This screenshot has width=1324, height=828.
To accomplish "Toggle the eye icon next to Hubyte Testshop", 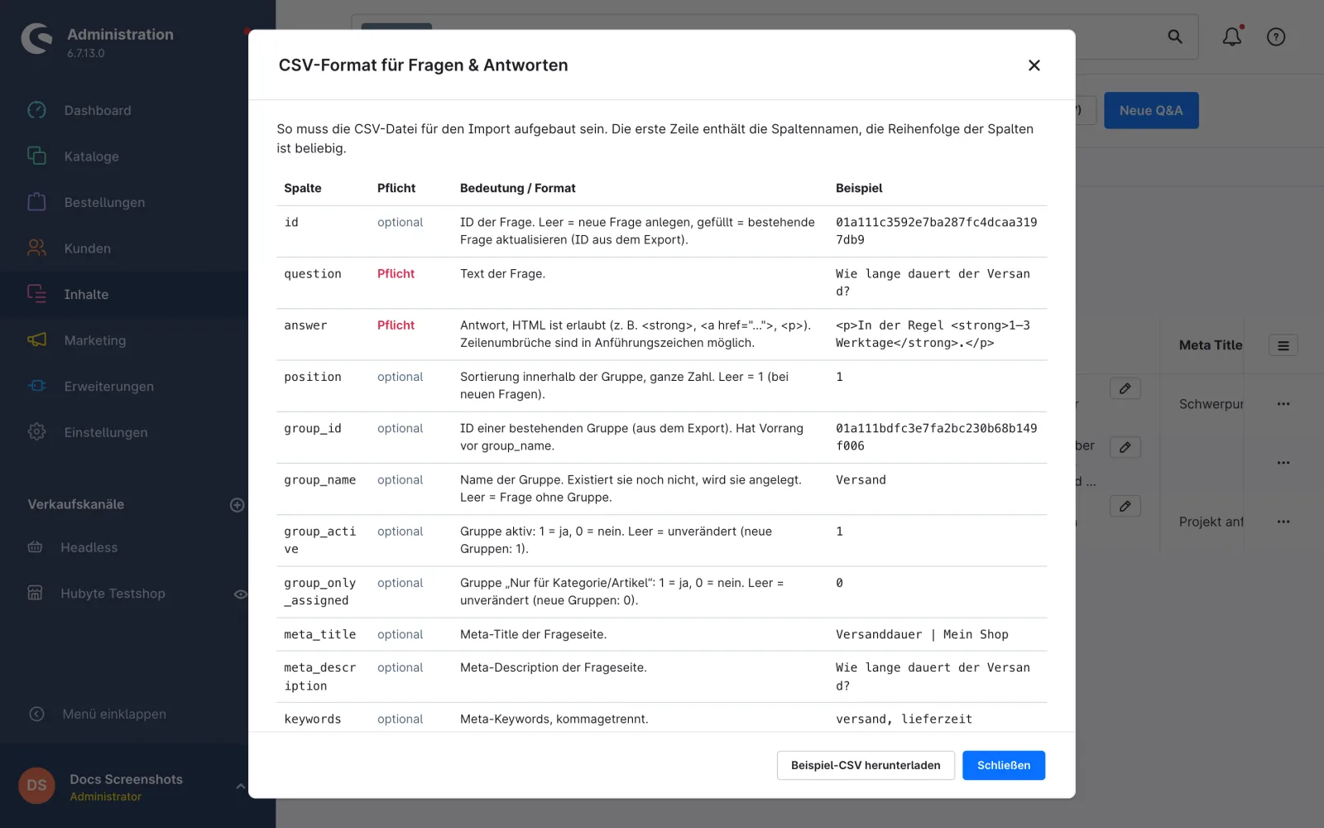I will point(240,594).
